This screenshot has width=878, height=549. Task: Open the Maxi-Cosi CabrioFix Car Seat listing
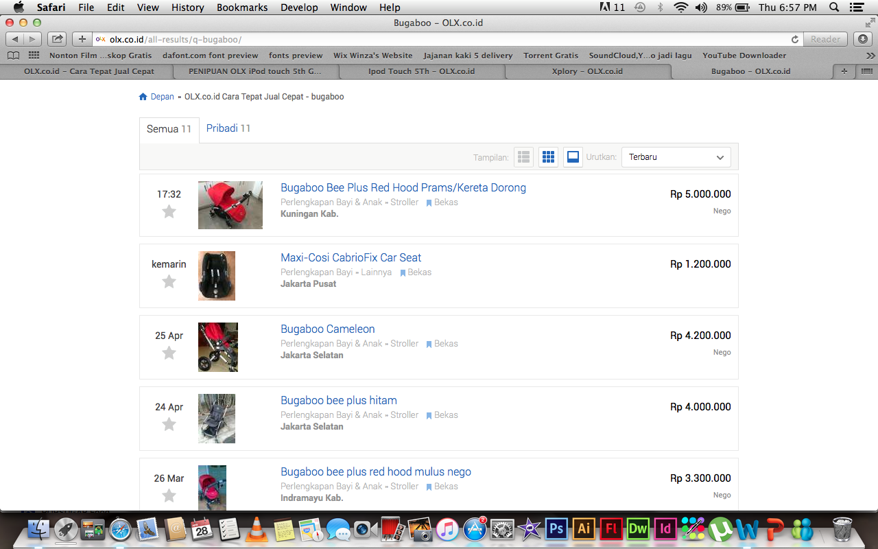351,258
